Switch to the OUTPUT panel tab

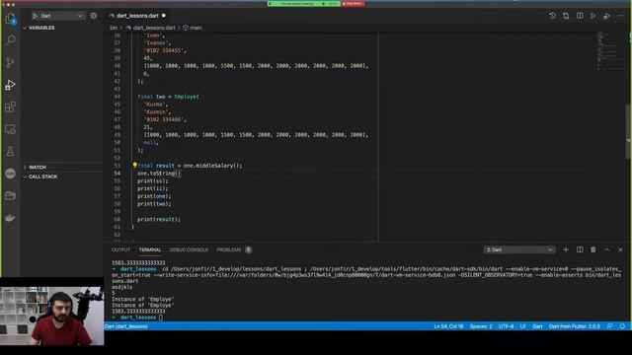(120, 249)
